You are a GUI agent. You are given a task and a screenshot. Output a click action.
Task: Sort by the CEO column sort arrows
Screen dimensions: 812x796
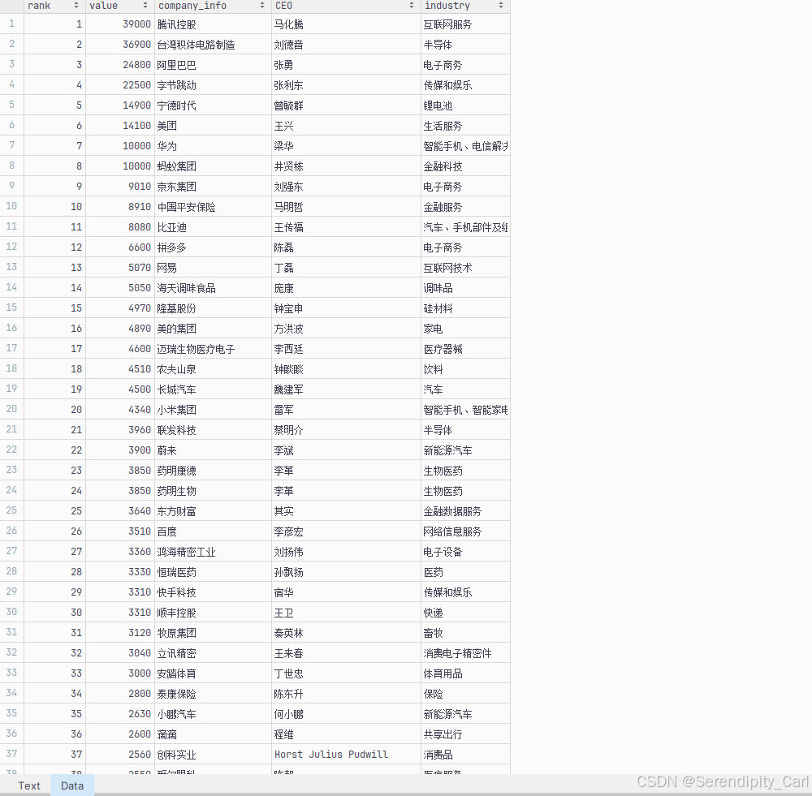pos(412,5)
